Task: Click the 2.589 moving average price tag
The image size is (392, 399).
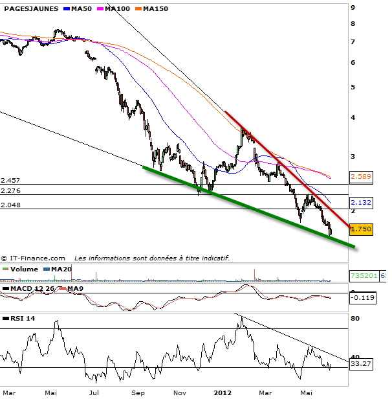Action: [360, 176]
